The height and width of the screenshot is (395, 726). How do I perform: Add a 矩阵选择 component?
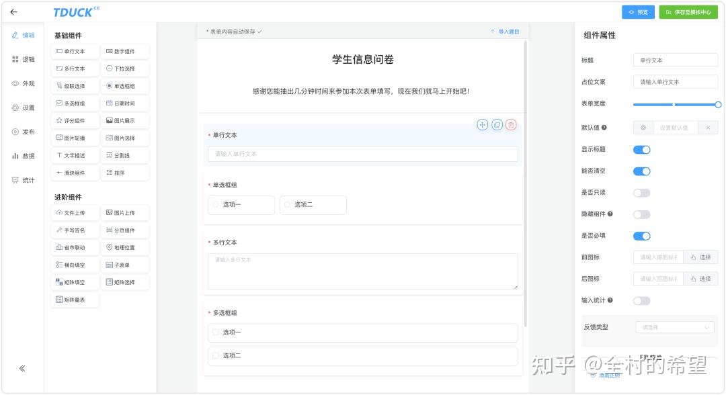pyautogui.click(x=125, y=282)
